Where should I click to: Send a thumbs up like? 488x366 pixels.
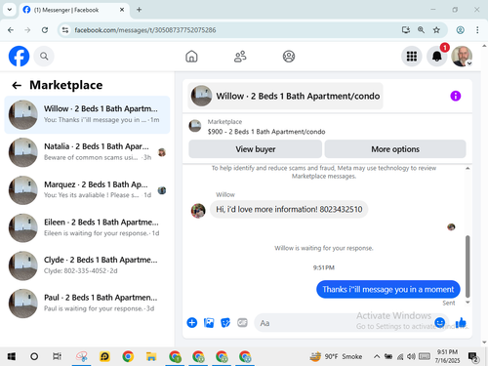pos(461,322)
